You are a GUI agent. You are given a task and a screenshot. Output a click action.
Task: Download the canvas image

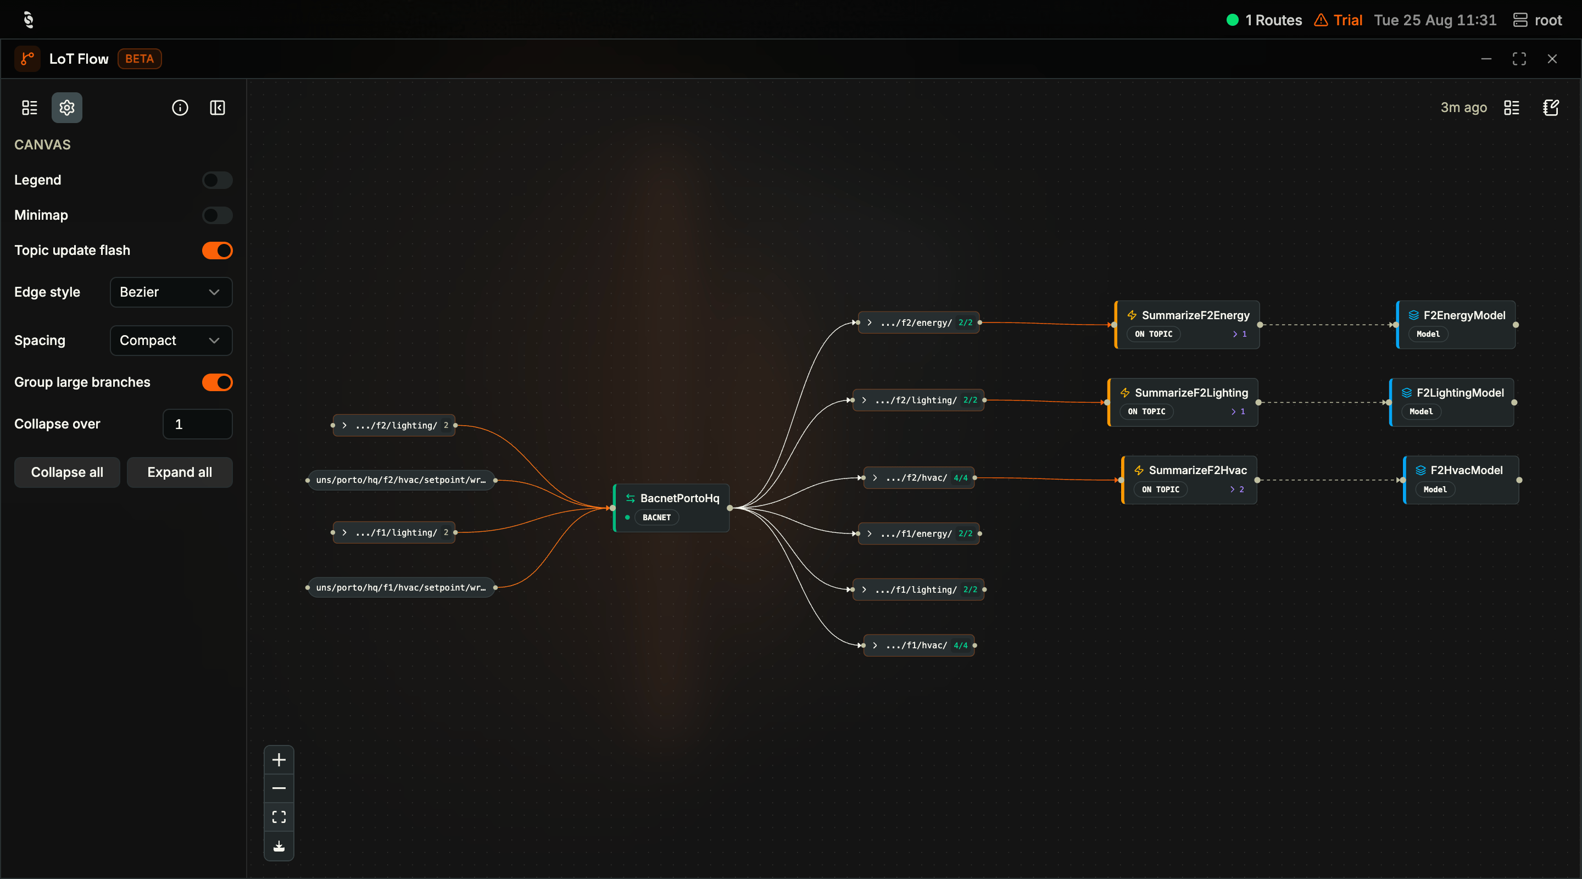(x=279, y=846)
